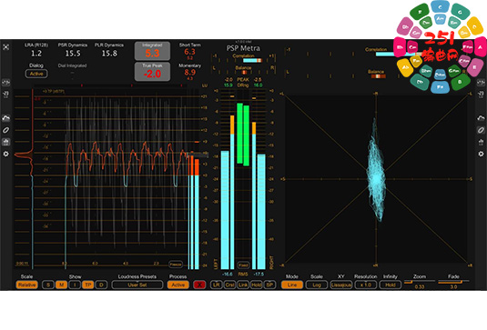Toggle the Dialog Active button

[x=36, y=74]
